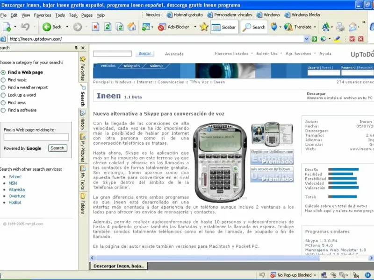Click the Translate toolbar button
The height and width of the screenshot is (280, 374).
pyautogui.click(x=298, y=27)
